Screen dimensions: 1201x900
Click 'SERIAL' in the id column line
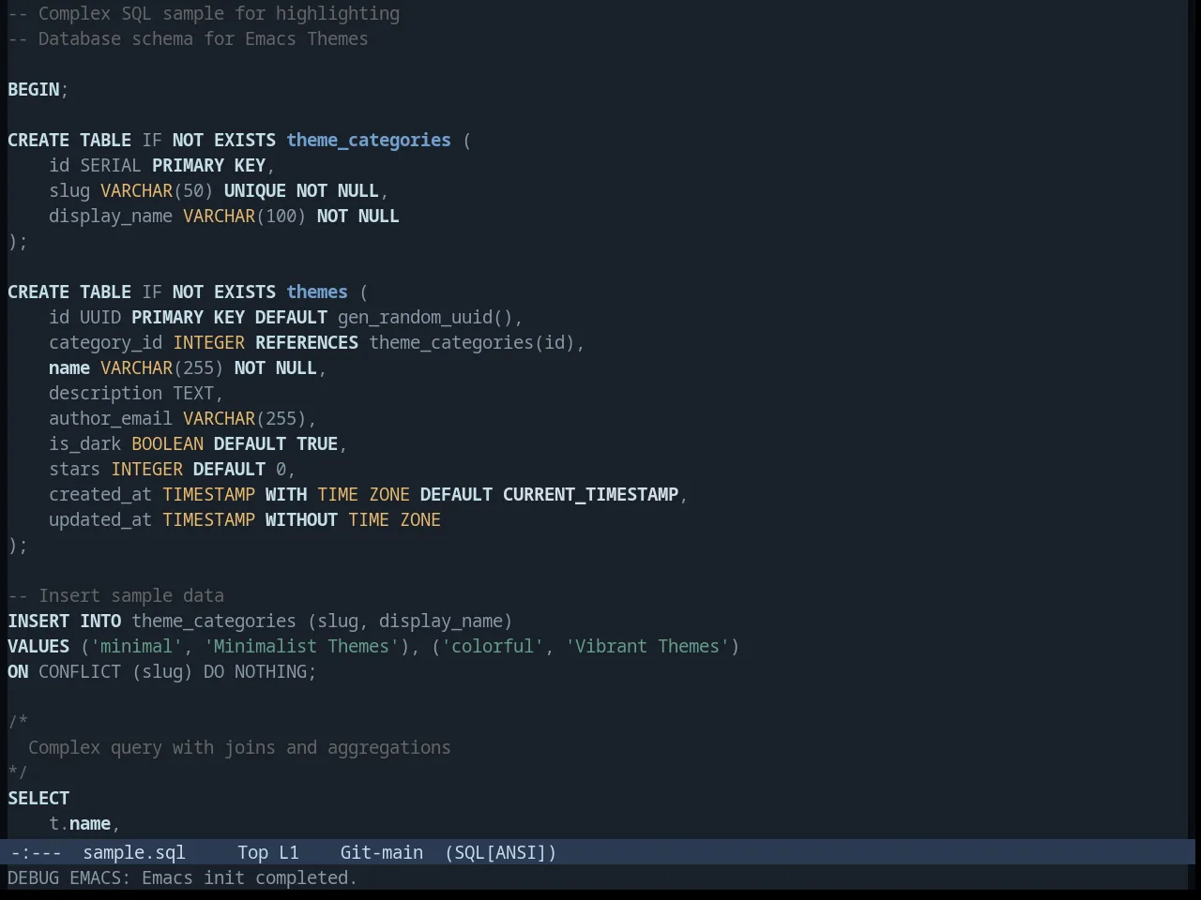(111, 165)
